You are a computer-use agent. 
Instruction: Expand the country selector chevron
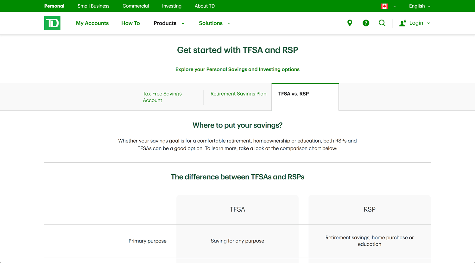pyautogui.click(x=395, y=6)
